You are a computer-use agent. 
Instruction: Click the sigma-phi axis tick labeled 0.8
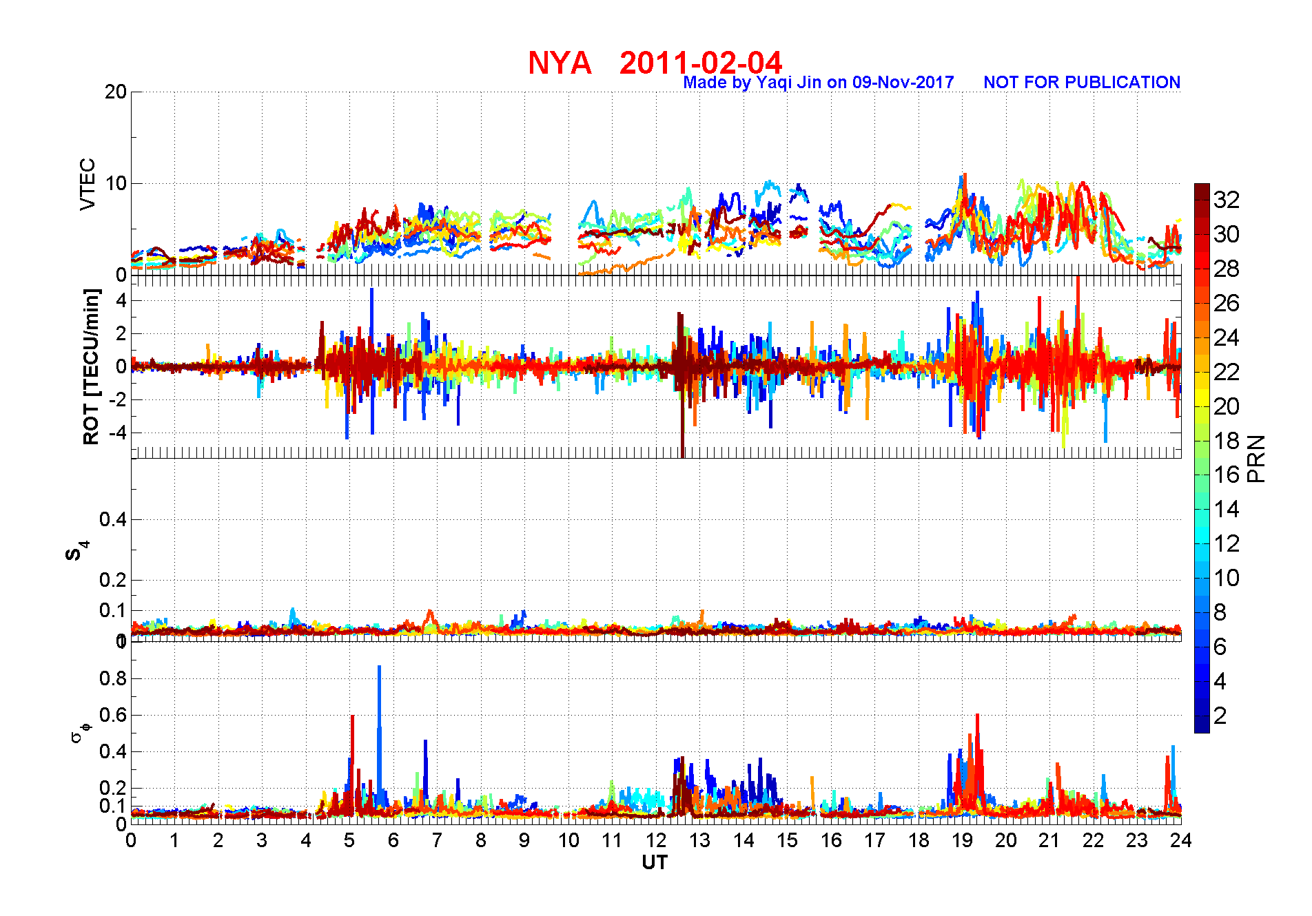pos(113,678)
